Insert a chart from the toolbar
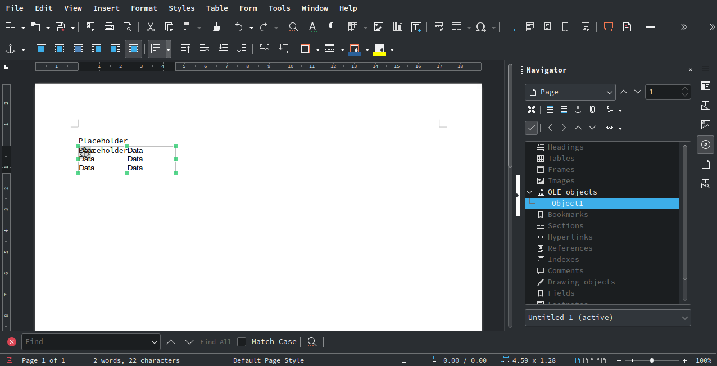Screen dimensions: 717x366 (397, 27)
